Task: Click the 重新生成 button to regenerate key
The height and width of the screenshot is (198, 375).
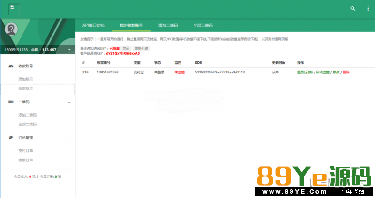Action: pos(141,48)
